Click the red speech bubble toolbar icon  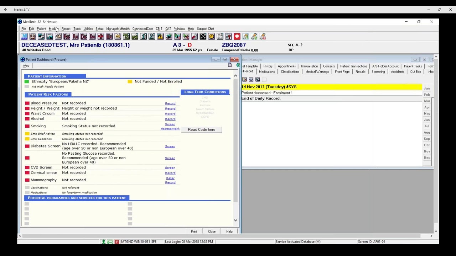coord(237,37)
